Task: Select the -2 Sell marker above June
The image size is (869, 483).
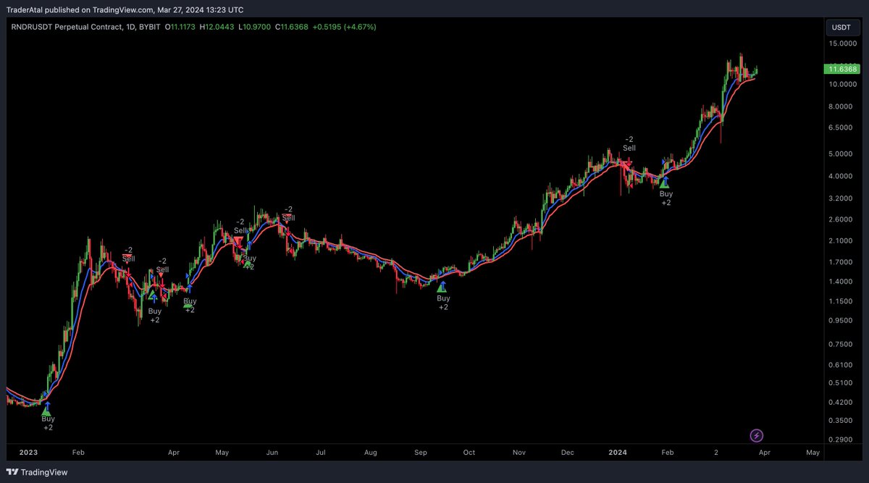Action: (x=288, y=214)
